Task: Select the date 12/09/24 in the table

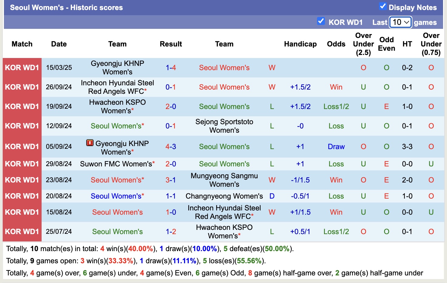Action: [x=59, y=126]
